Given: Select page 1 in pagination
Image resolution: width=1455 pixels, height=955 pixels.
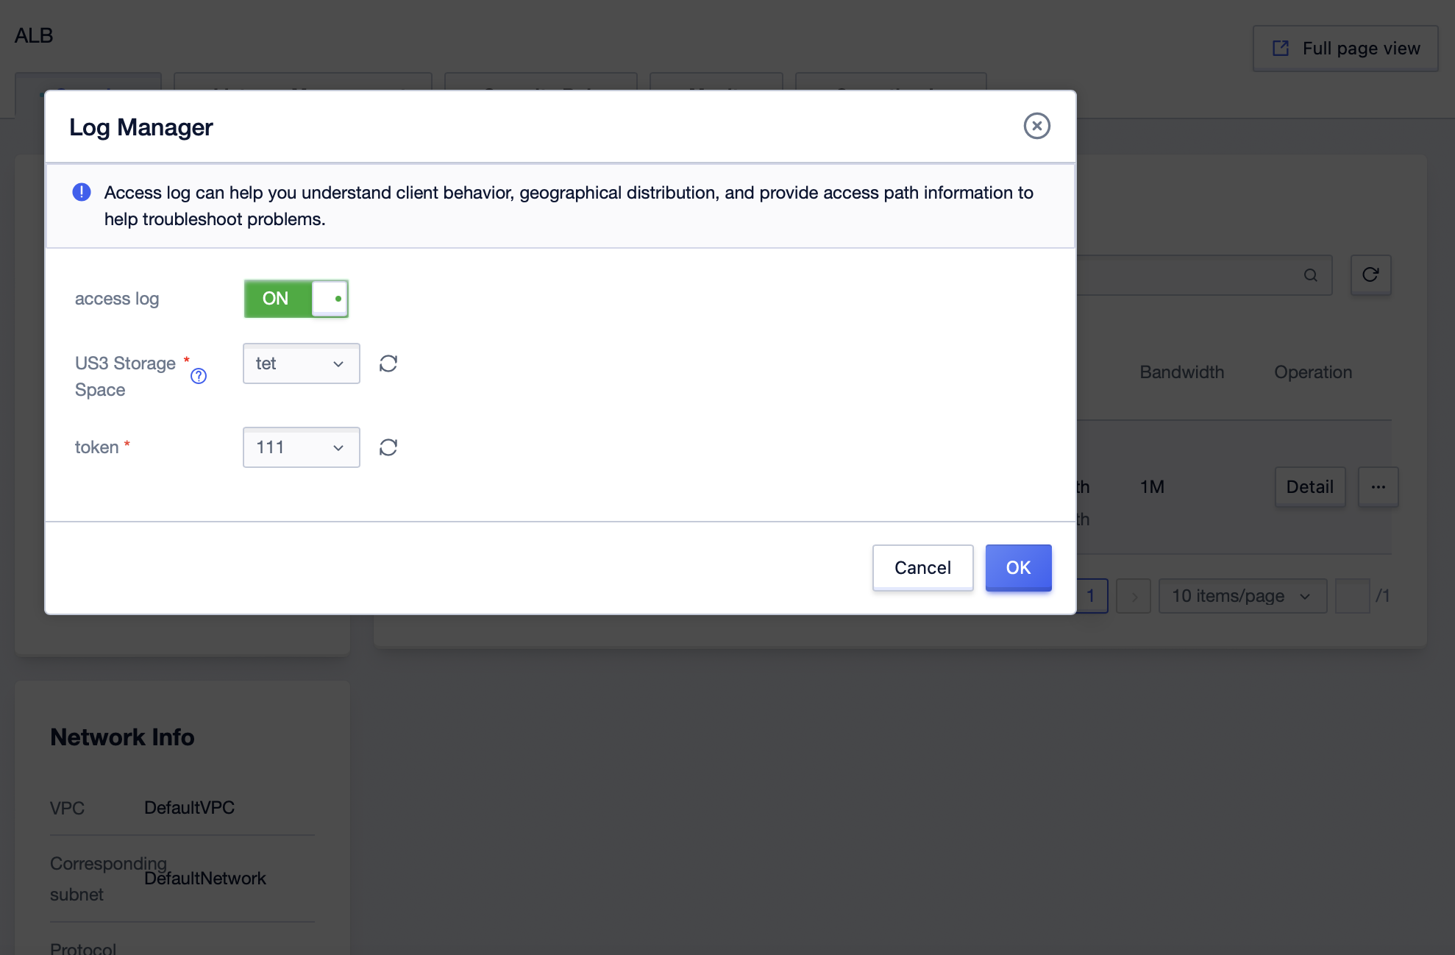Looking at the screenshot, I should (1092, 596).
